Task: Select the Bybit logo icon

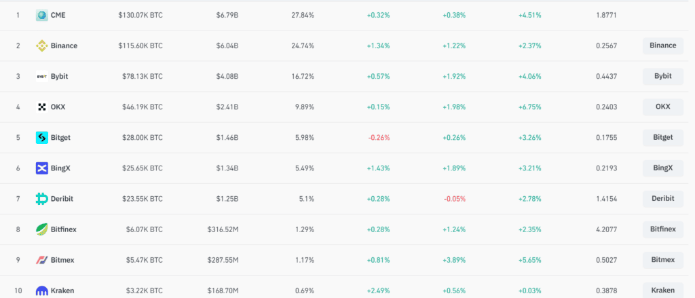Action: pos(41,76)
